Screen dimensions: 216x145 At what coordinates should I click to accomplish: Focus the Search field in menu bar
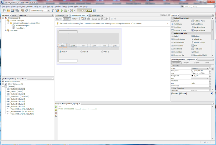pos(198,6)
